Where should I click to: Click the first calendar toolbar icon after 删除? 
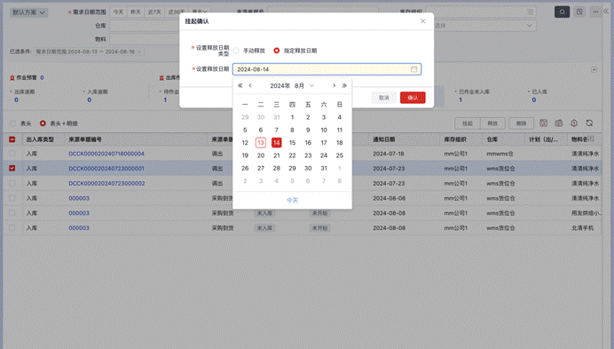(544, 123)
